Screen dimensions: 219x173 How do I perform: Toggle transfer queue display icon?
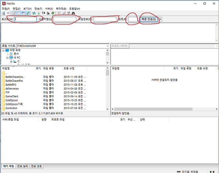[x=28, y=13]
